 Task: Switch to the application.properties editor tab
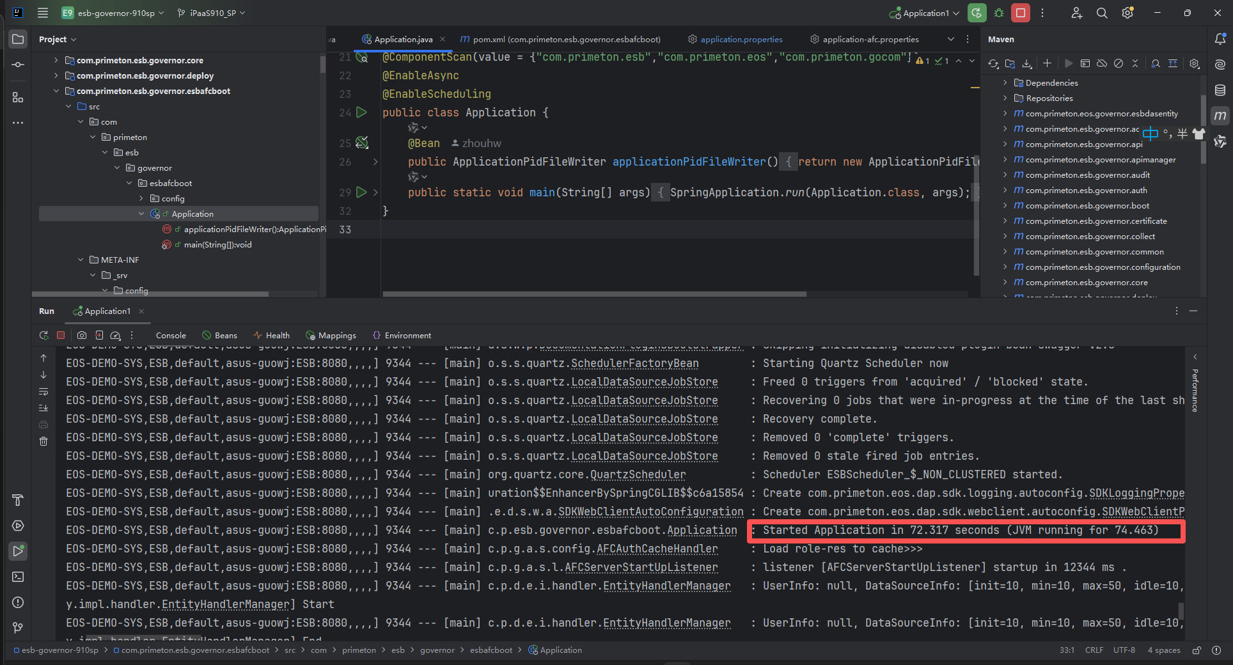tap(741, 39)
